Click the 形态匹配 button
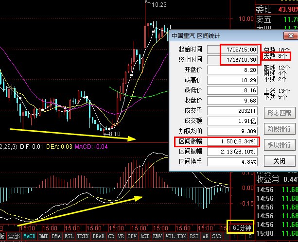This screenshot has width=298, height=242. click(279, 113)
